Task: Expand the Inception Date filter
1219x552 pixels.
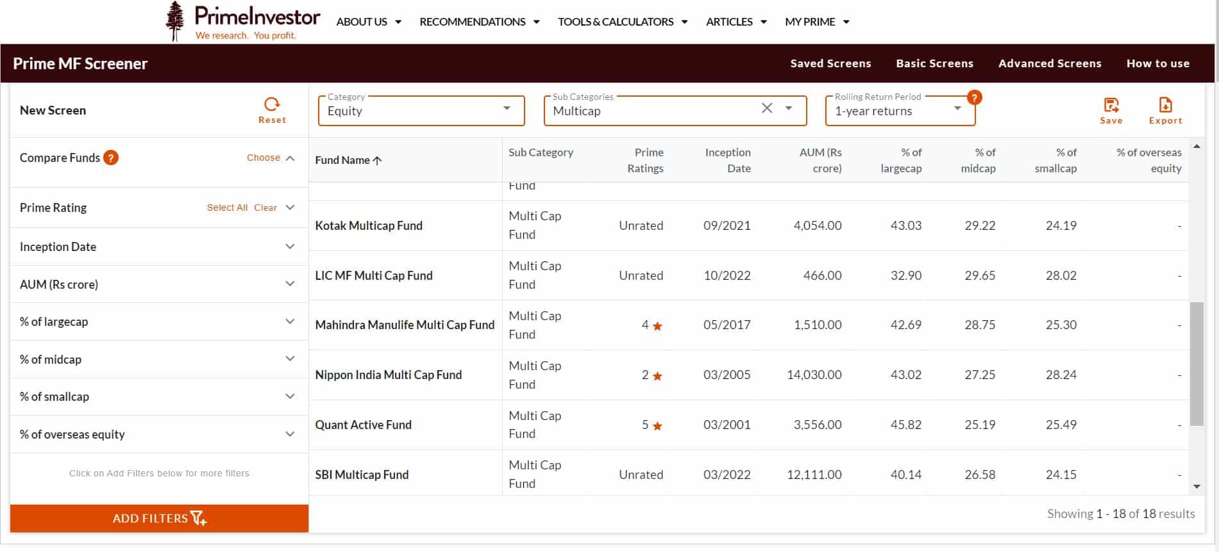Action: point(290,247)
